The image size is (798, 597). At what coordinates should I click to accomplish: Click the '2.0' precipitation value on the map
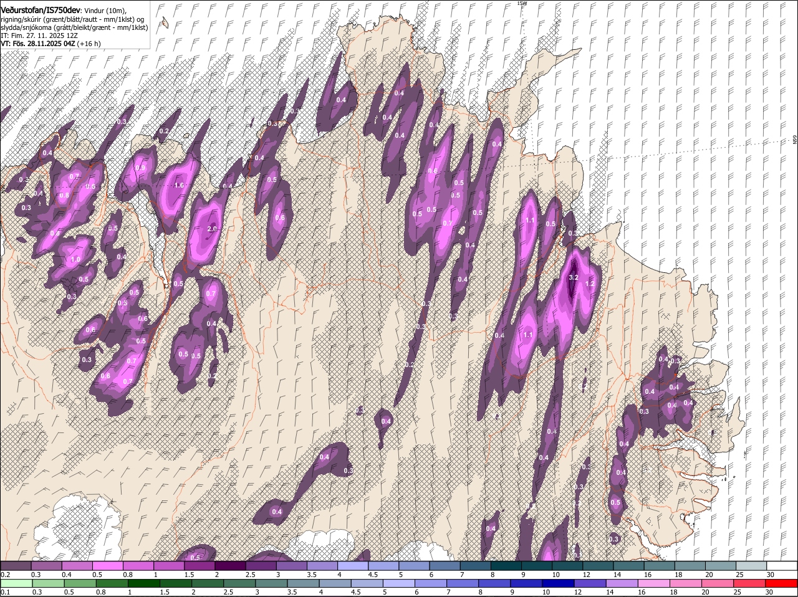(212, 229)
